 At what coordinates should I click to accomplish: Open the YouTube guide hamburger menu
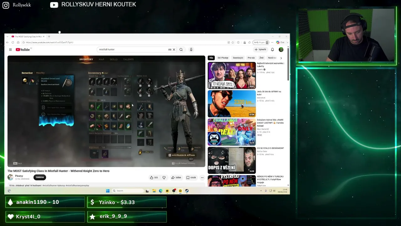(x=10, y=50)
